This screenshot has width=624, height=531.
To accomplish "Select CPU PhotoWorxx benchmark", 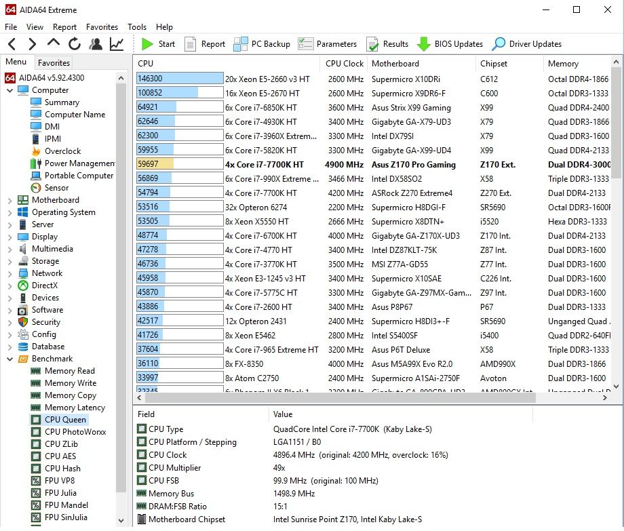I will pyautogui.click(x=75, y=432).
